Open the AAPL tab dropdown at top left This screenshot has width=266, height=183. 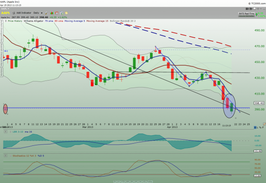coord(5,9)
